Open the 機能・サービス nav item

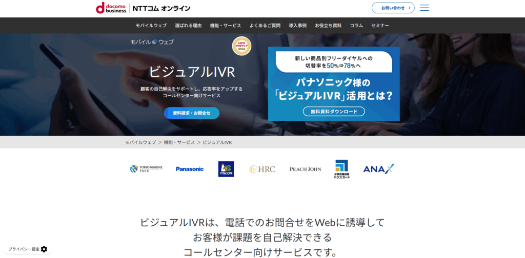tap(226, 26)
